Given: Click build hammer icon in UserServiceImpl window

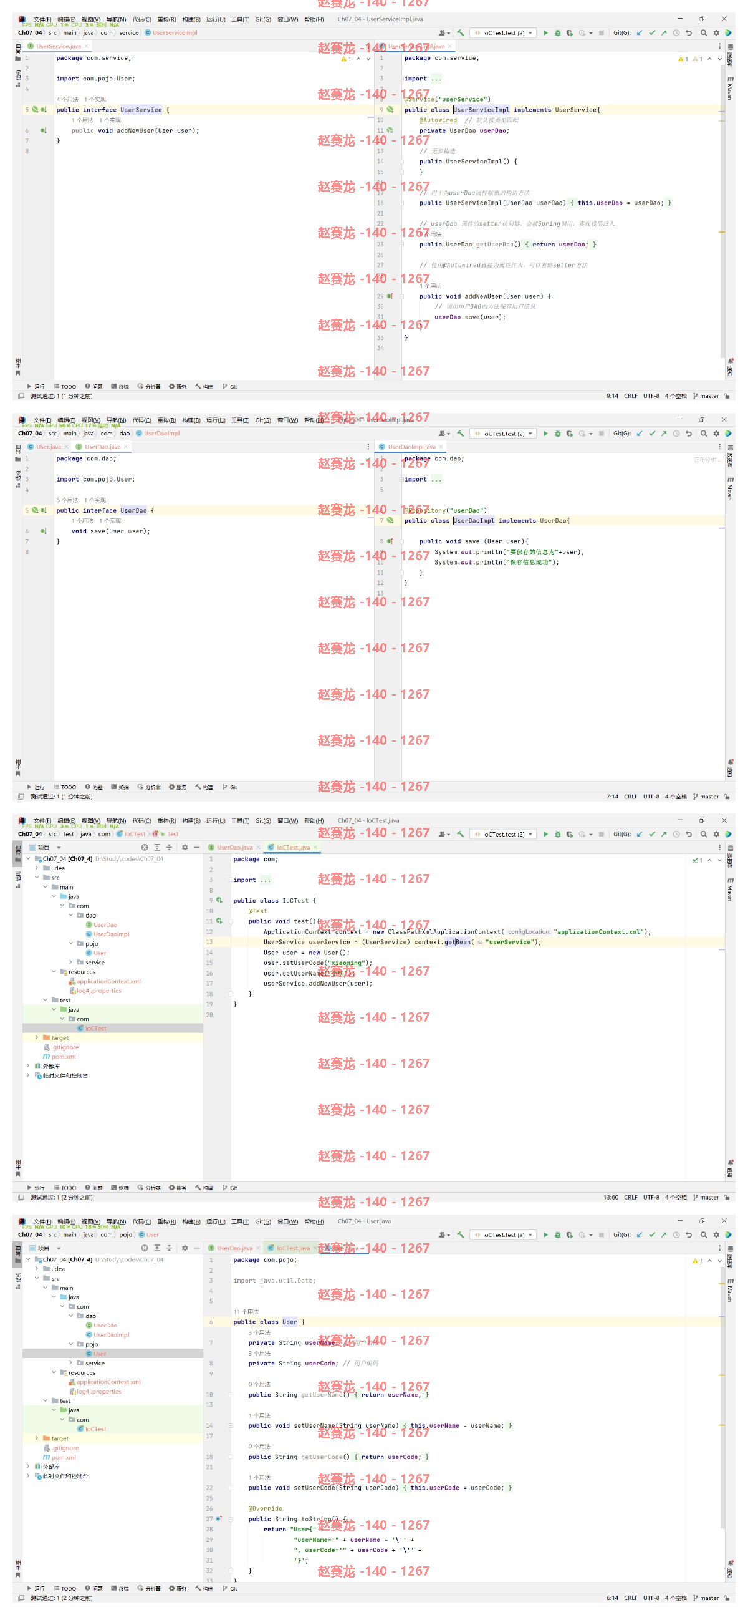Looking at the screenshot, I should [461, 32].
